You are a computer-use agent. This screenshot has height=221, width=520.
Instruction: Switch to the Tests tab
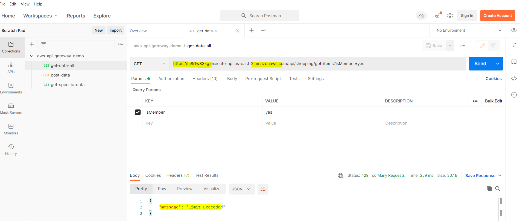tap(294, 79)
